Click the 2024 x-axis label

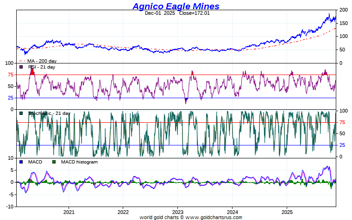[233, 212]
